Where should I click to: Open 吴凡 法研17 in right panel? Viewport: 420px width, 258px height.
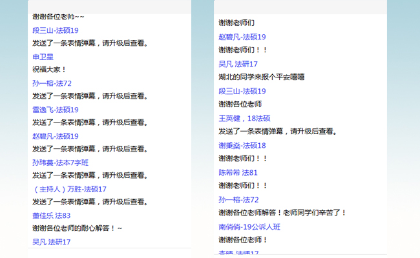point(238,64)
